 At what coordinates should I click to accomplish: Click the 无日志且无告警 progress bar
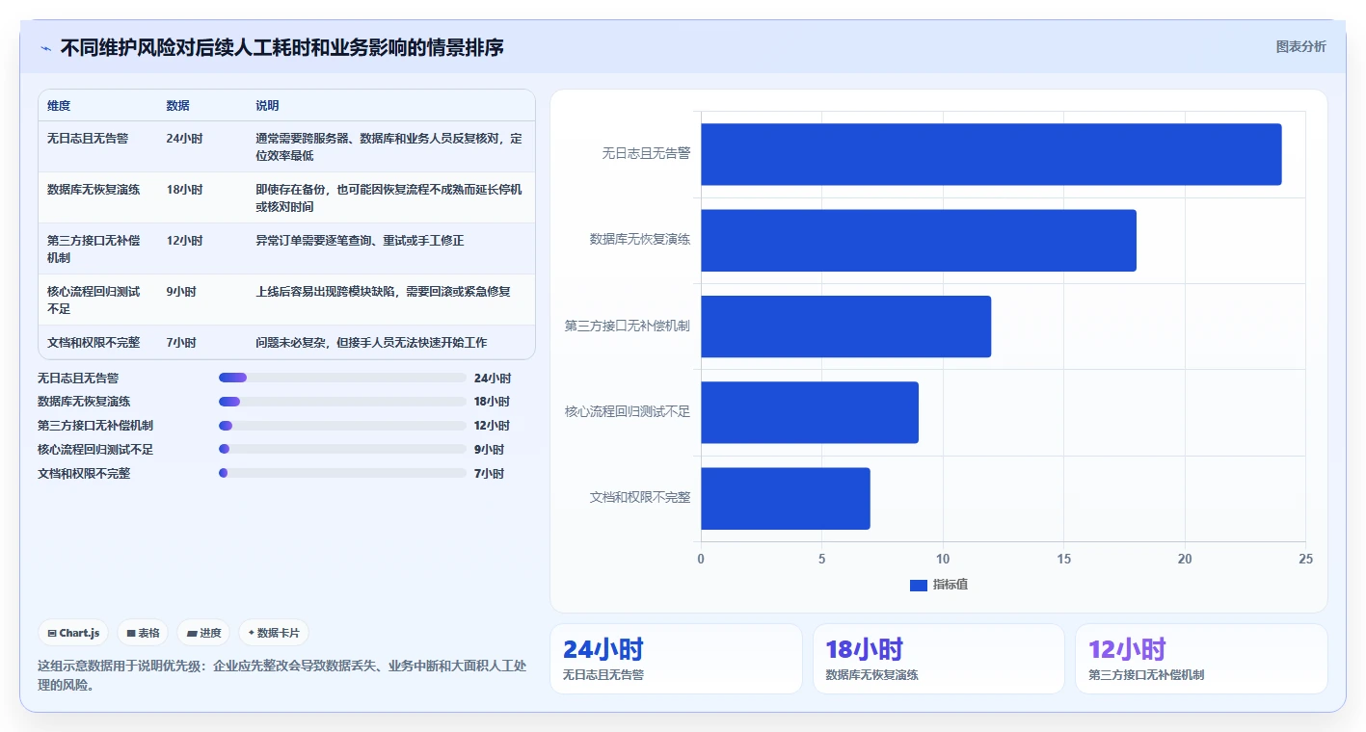[342, 378]
